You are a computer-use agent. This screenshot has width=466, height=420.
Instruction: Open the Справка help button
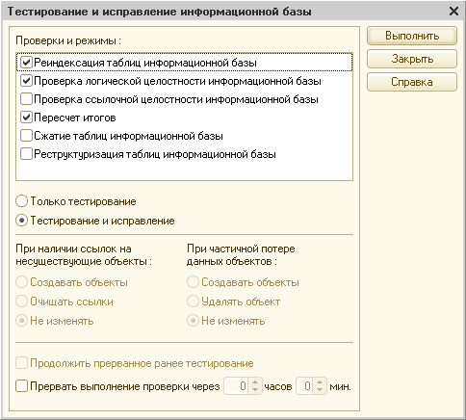(412, 82)
